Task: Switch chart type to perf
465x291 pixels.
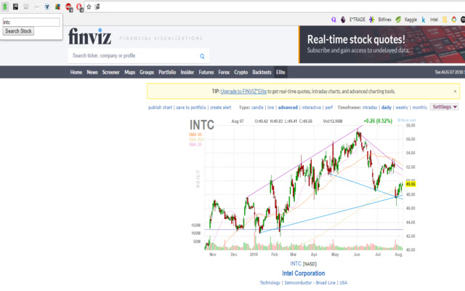Action: 329,108
